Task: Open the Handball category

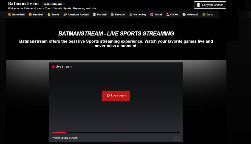Action: pyautogui.click(x=36, y=14)
